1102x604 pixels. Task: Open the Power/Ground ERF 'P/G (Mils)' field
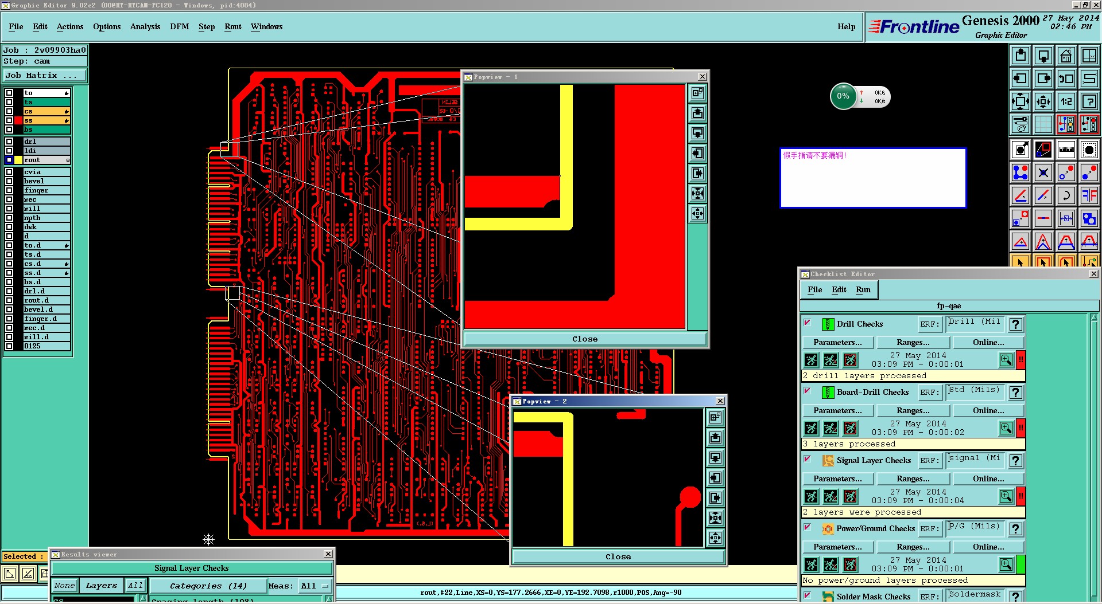coord(975,529)
